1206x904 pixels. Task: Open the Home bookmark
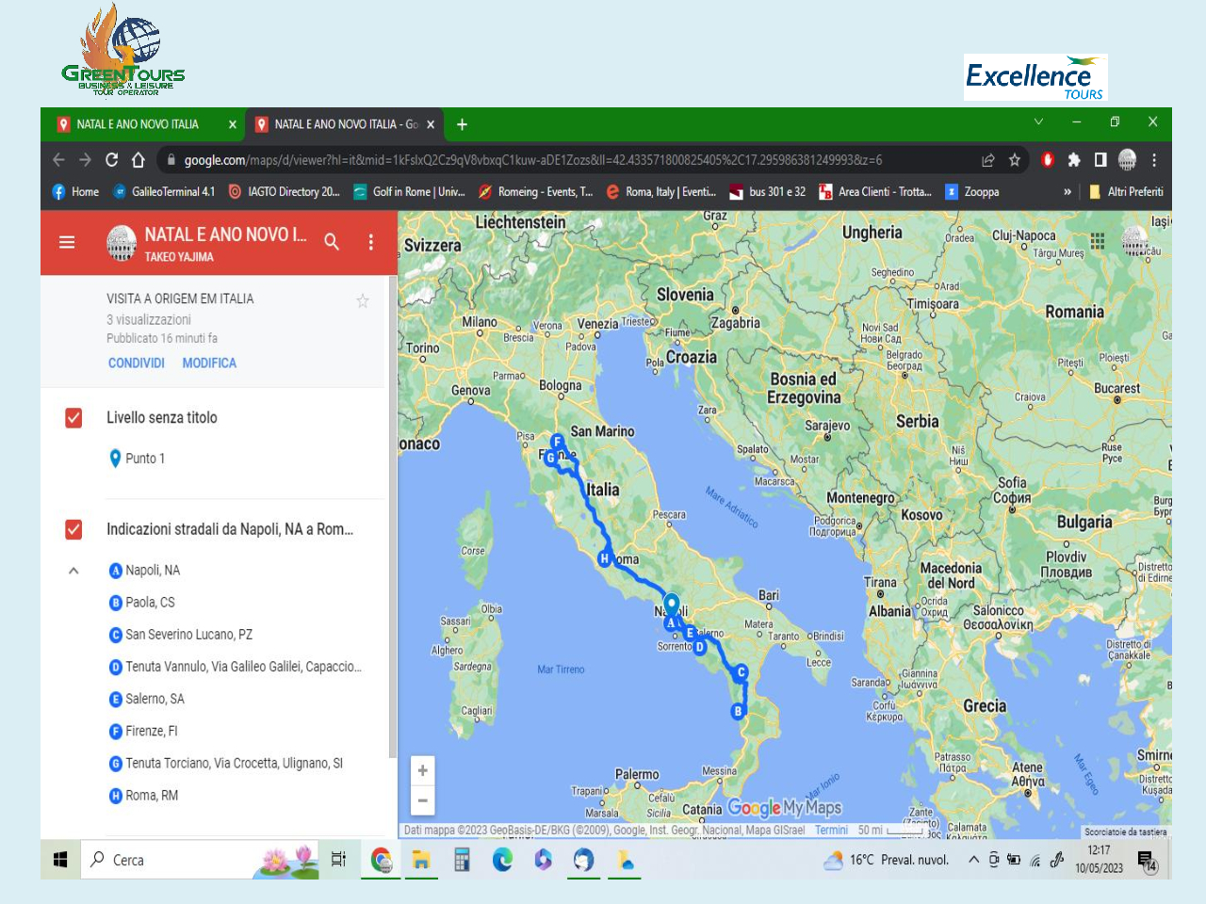(75, 192)
